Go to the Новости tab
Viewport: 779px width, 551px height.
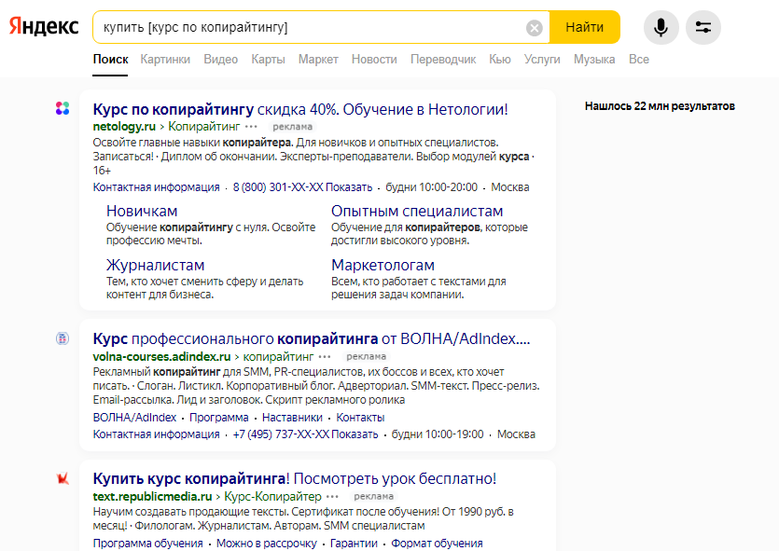[x=374, y=60]
